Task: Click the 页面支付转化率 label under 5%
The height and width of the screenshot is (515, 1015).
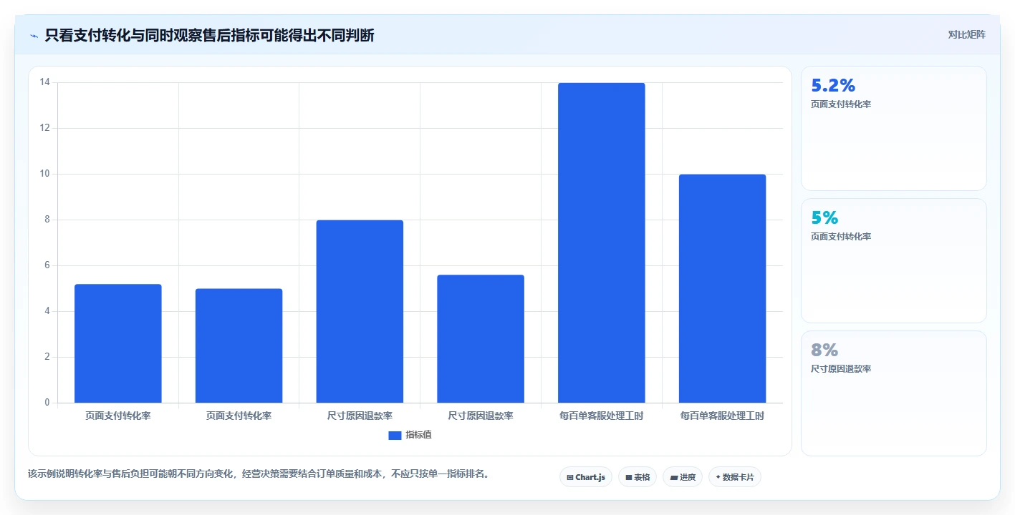Action: (841, 237)
